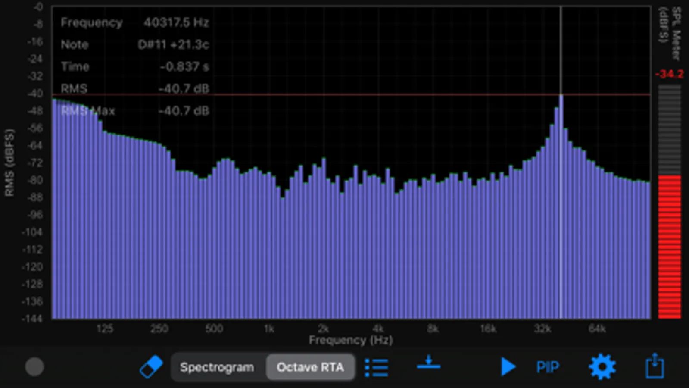The height and width of the screenshot is (388, 689).
Task: Click the Frequency value 40317.5 Hz
Action: [176, 22]
